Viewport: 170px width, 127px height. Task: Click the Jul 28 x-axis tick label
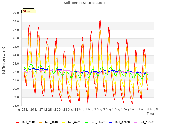coord(48,110)
